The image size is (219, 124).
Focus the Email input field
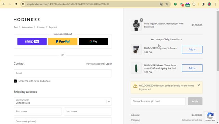[x=63, y=73]
